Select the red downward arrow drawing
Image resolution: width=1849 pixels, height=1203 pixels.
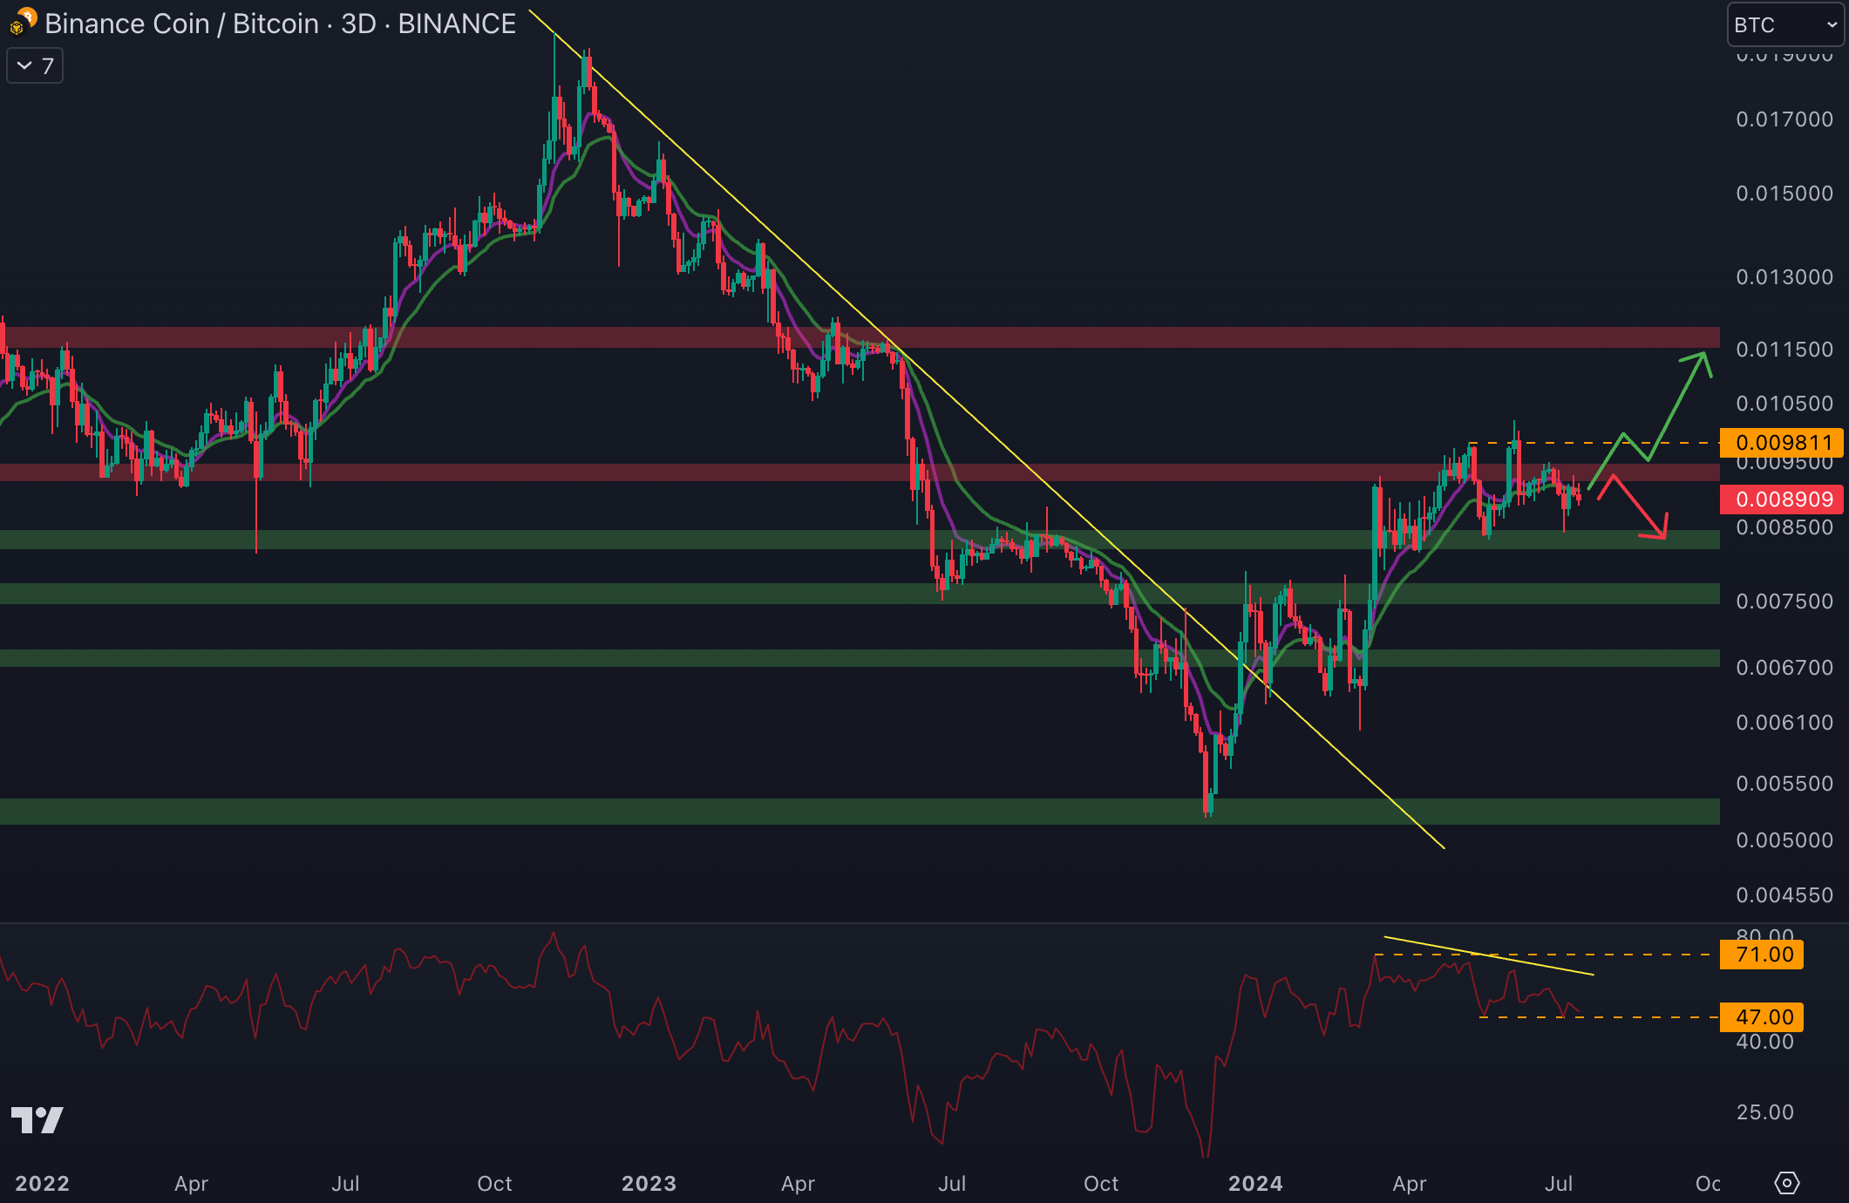(x=1637, y=507)
